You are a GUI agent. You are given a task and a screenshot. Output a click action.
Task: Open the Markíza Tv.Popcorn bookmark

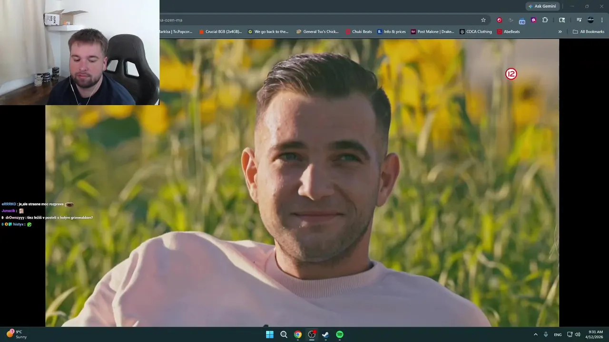click(x=176, y=32)
